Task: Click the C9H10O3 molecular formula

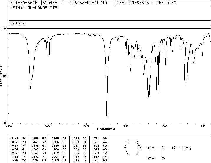Action: [x=17, y=23]
